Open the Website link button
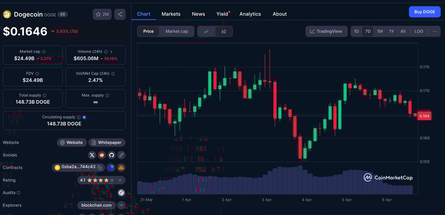This screenshot has width=445, height=215. point(72,142)
